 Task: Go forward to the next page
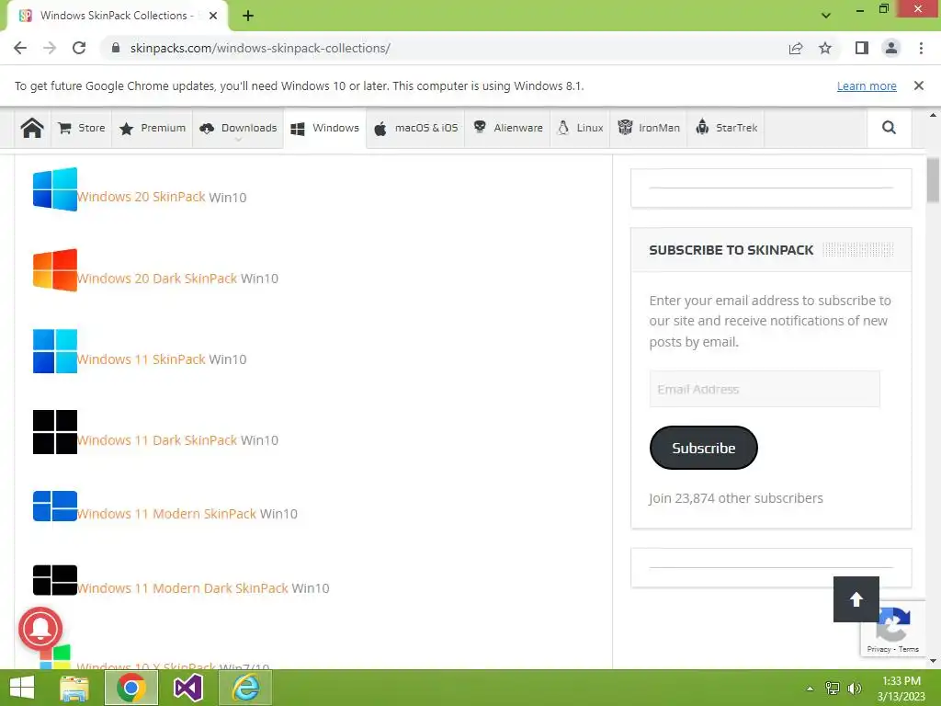pos(50,48)
